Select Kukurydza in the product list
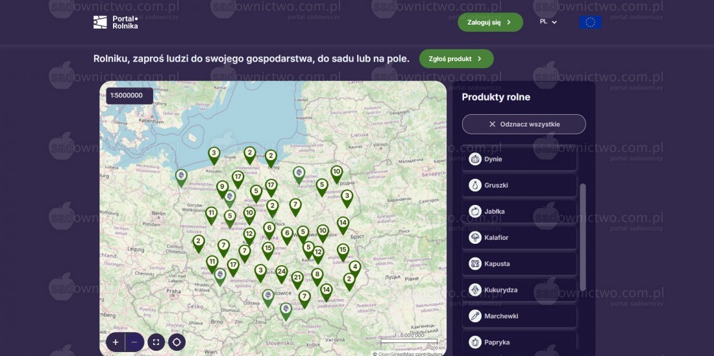Screen dimensions: 714x356 coord(519,290)
